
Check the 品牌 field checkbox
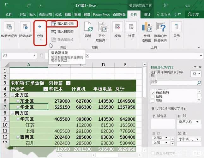coord(153,97)
